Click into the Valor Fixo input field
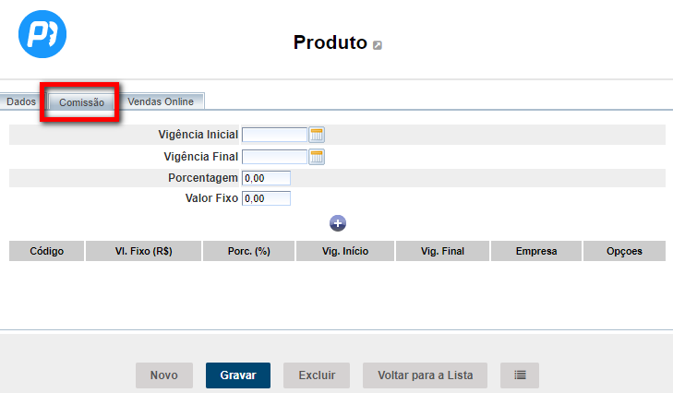 pyautogui.click(x=267, y=198)
